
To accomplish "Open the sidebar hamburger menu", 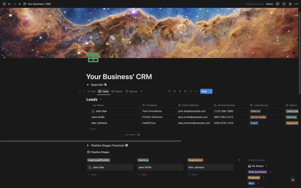I will pyautogui.click(x=4, y=4).
